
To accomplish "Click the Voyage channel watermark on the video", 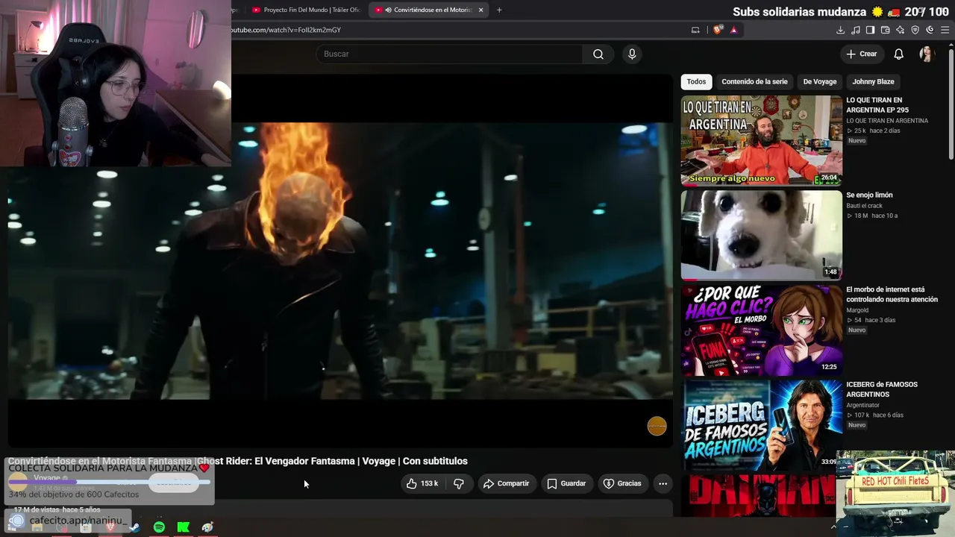I will coord(657,426).
